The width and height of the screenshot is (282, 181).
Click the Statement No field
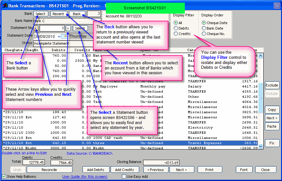[52, 28]
